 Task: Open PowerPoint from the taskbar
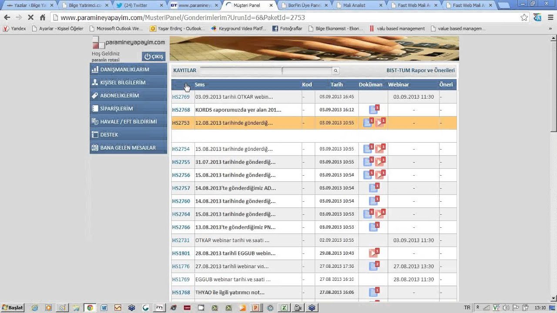[x=256, y=308]
